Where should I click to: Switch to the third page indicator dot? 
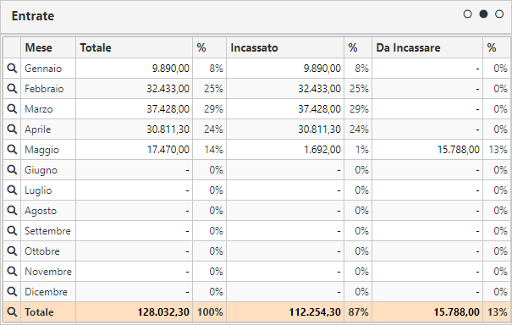499,14
